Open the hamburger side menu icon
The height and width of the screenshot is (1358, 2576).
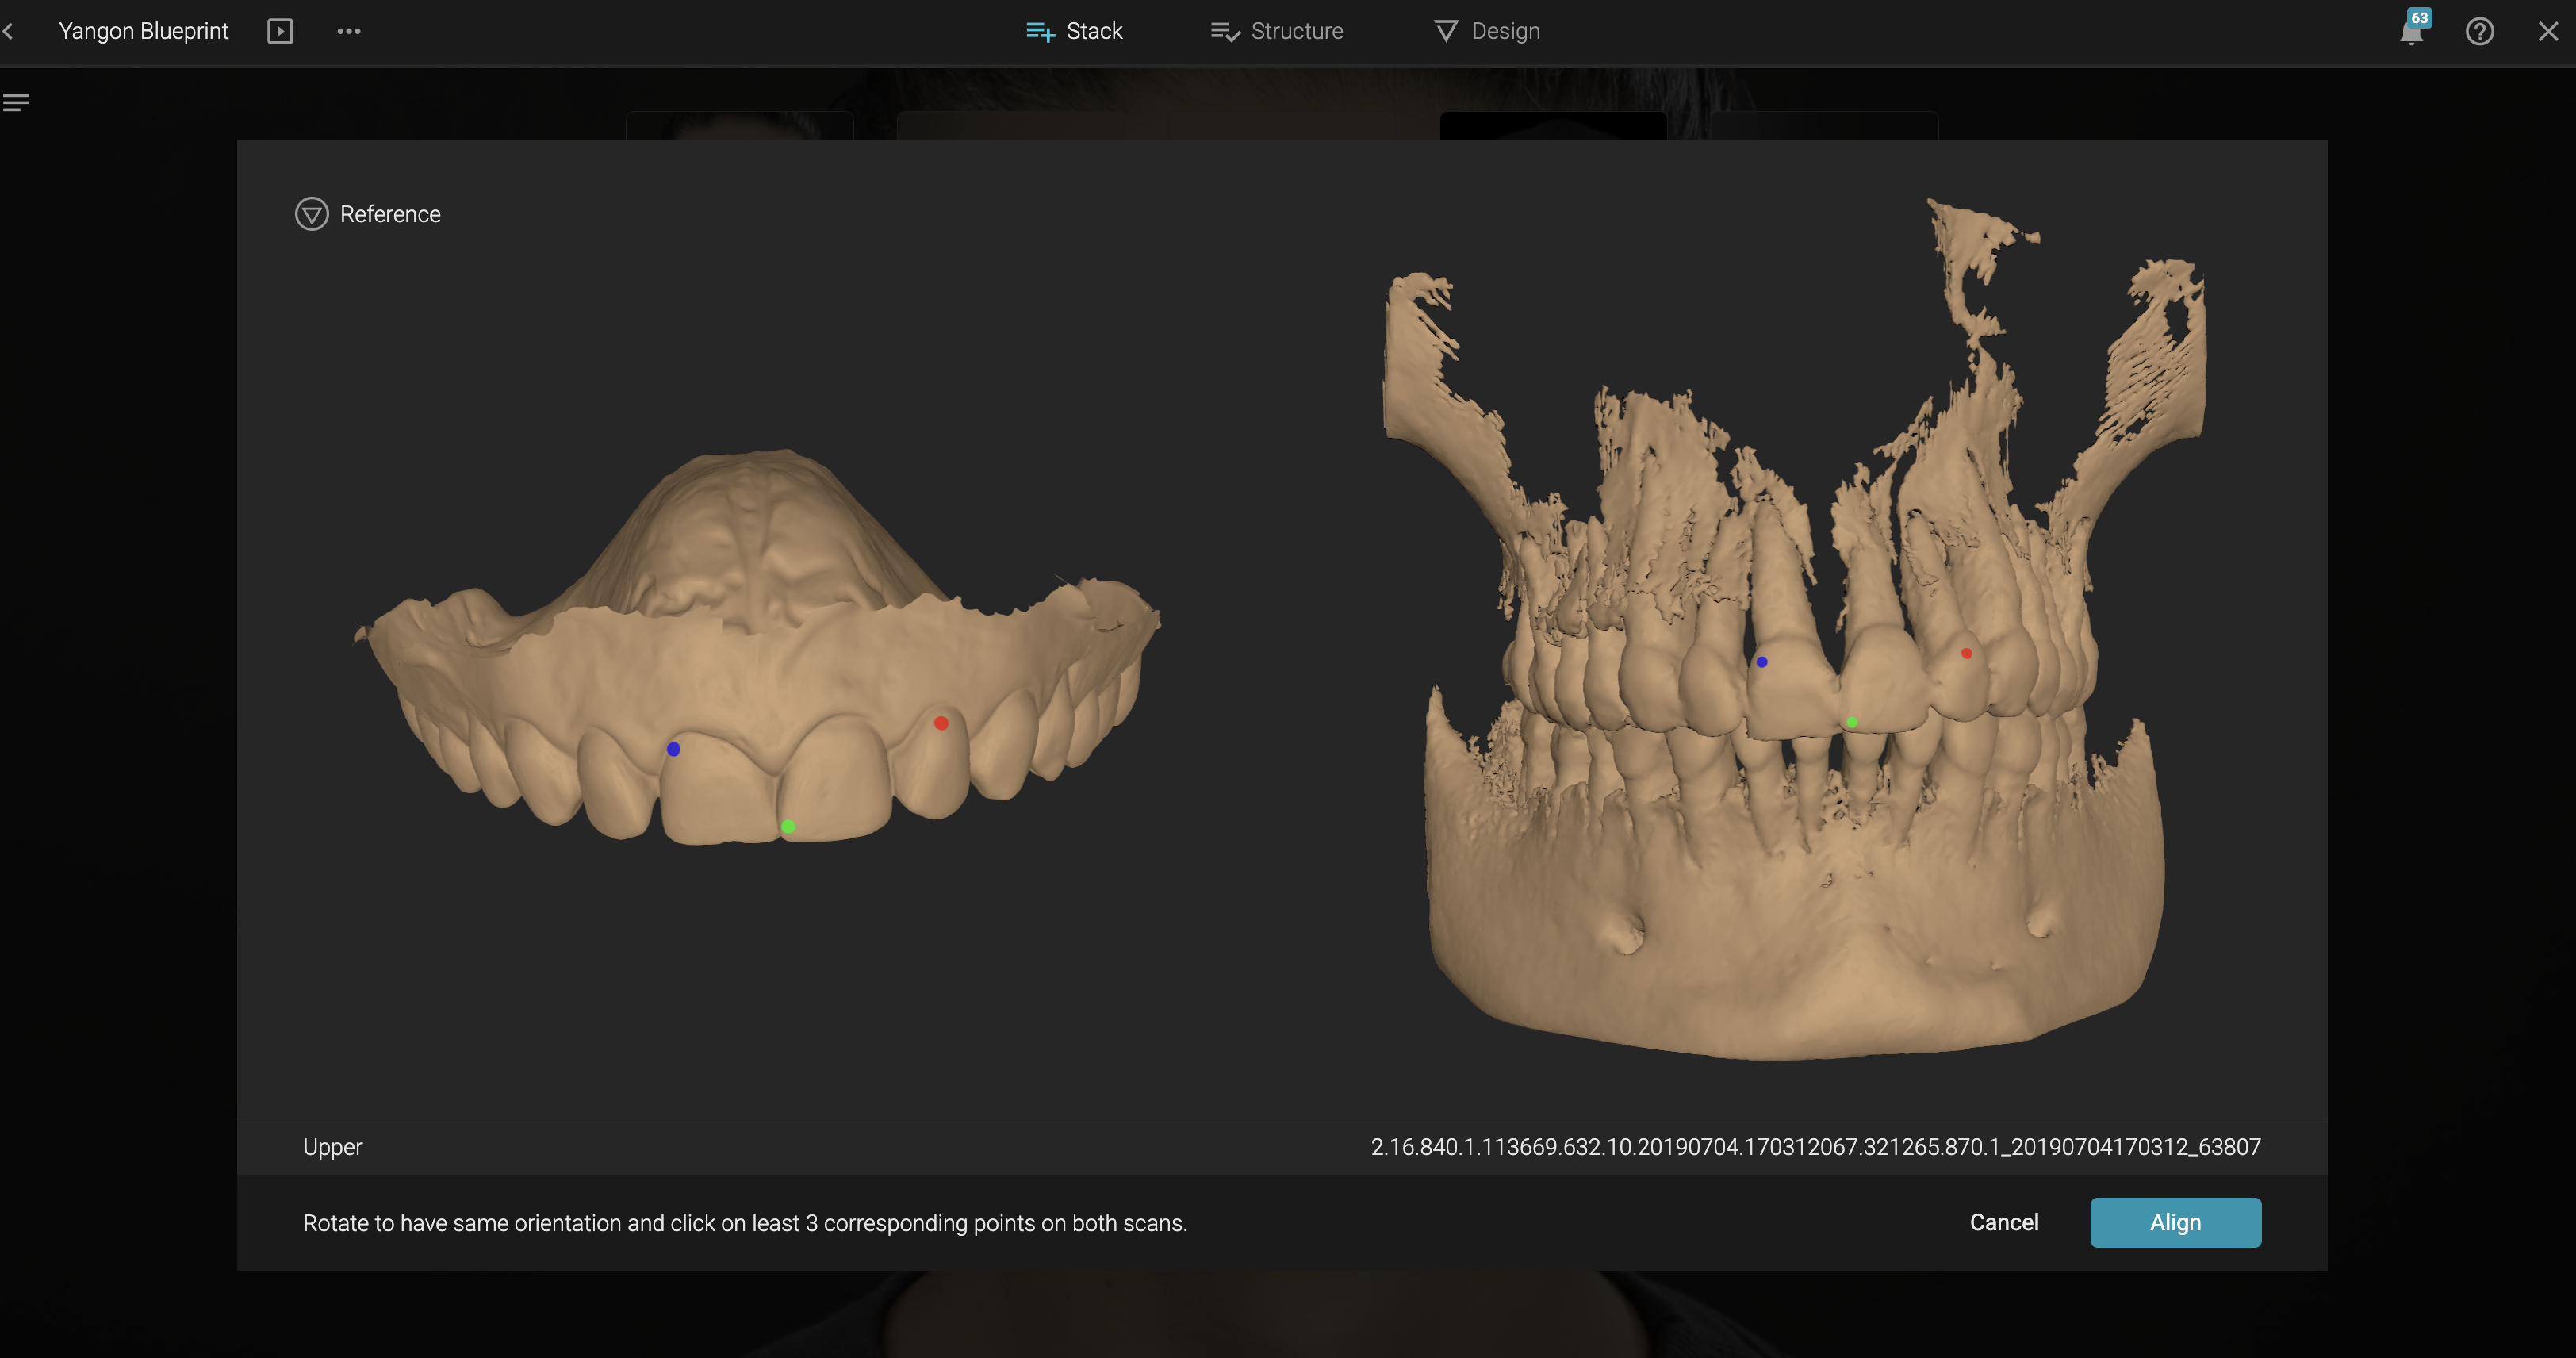(16, 102)
